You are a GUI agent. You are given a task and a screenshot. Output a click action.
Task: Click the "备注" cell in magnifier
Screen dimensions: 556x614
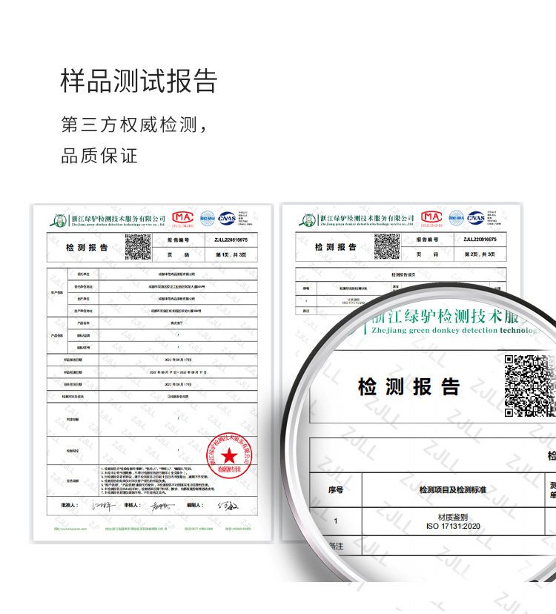(336, 546)
